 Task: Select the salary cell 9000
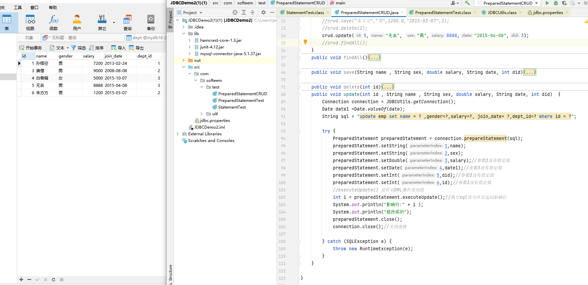[93, 70]
